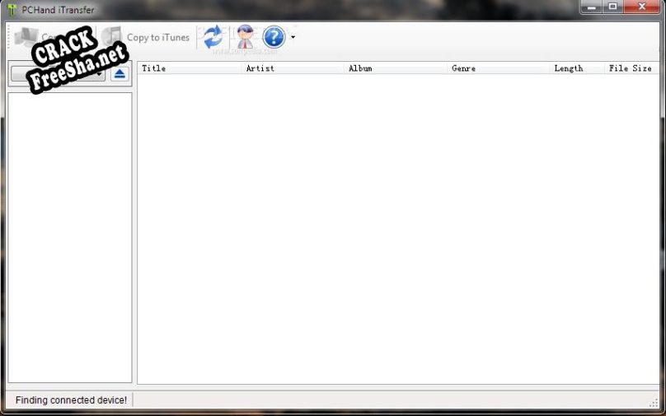Click the eject device icon
The height and width of the screenshot is (416, 666).
[x=120, y=74]
